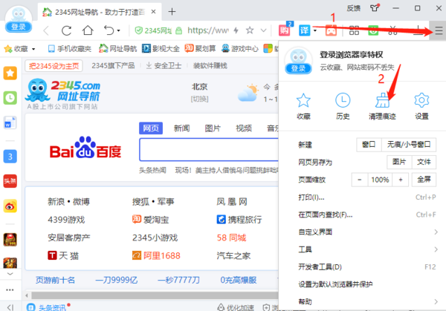Open the hamburger main menu icon
Screen dimensions: 446x311
click(x=439, y=30)
